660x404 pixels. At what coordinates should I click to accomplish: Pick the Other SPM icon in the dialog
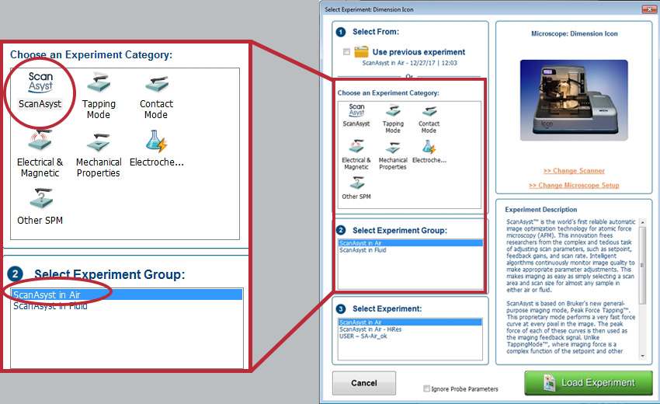356,183
